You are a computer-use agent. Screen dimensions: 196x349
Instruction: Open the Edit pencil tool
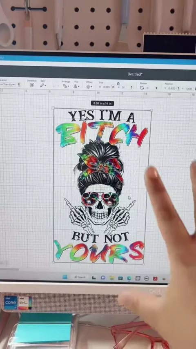(x=42, y=85)
